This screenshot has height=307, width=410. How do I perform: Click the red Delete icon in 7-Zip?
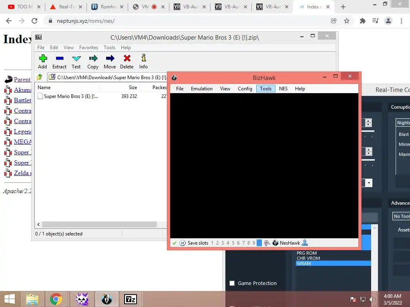127,58
